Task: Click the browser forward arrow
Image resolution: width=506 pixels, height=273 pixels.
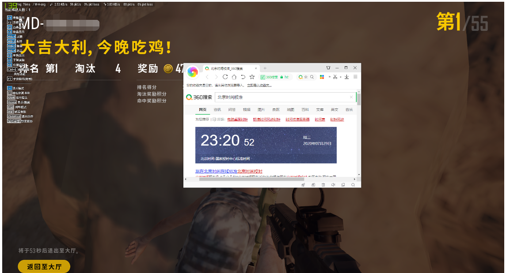Action: [x=216, y=77]
